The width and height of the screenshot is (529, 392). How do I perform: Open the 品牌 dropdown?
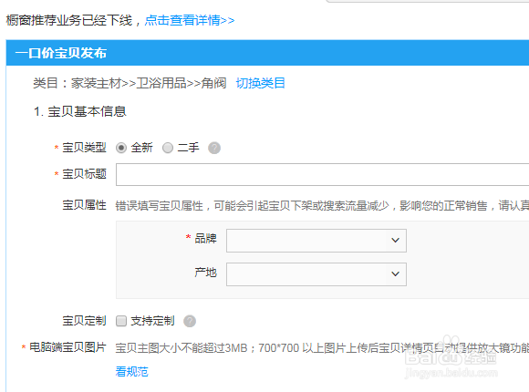pyautogui.click(x=316, y=241)
